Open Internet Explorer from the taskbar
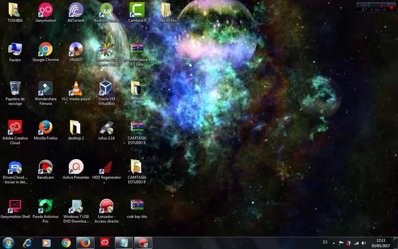Image resolution: width=398 pixels, height=249 pixels. (x=27, y=243)
